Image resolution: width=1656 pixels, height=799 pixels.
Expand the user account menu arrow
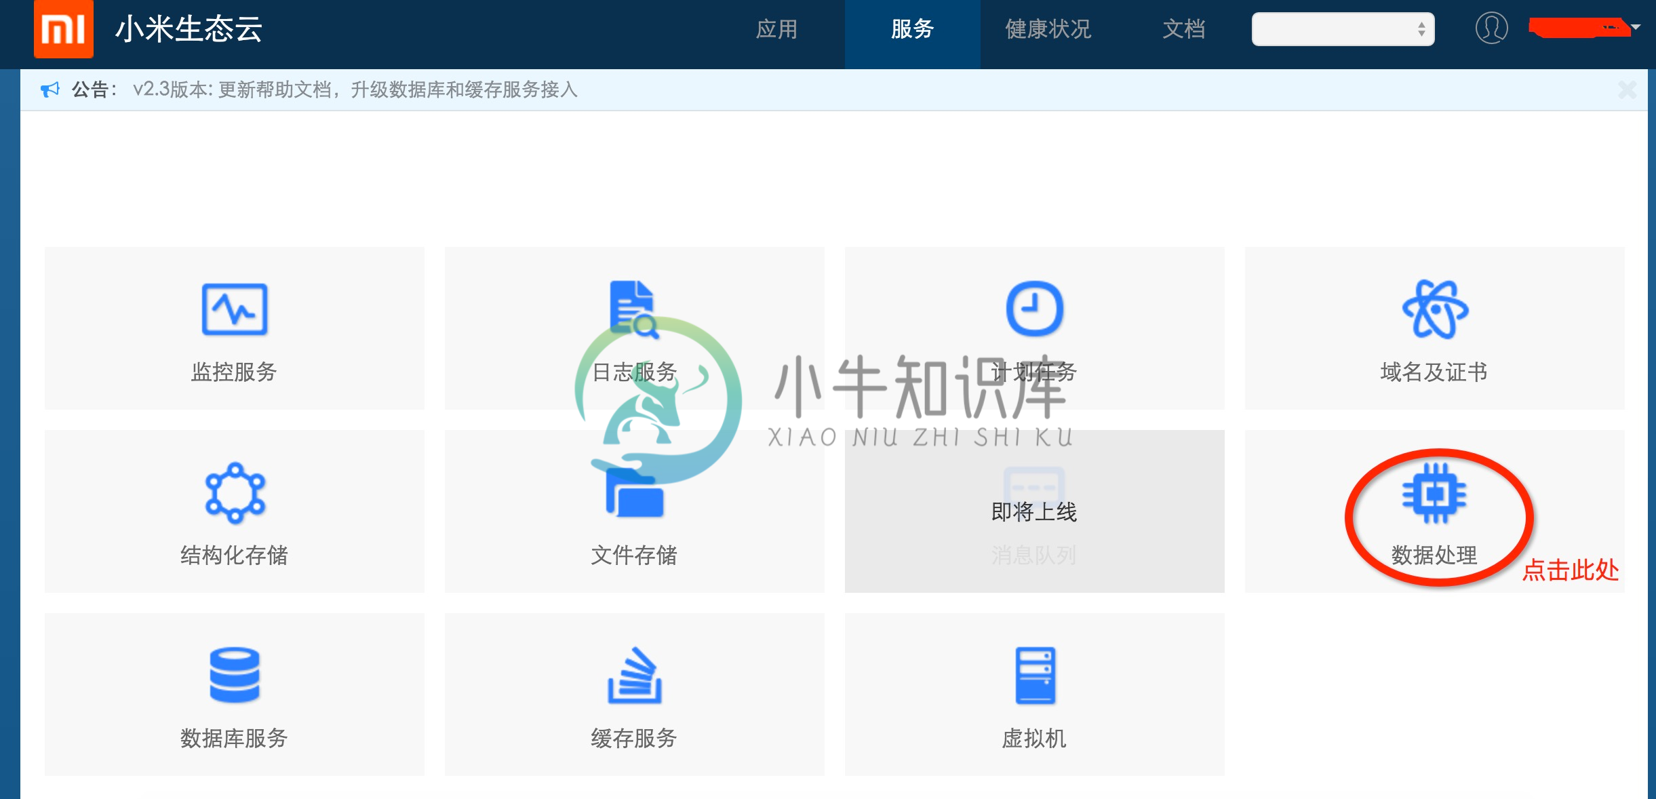point(1636,28)
